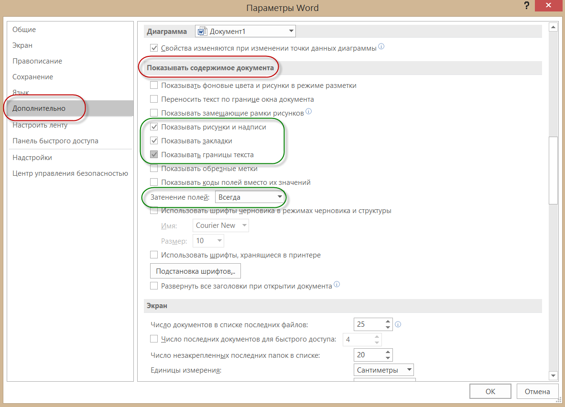Click the Отмена button

coord(537,392)
